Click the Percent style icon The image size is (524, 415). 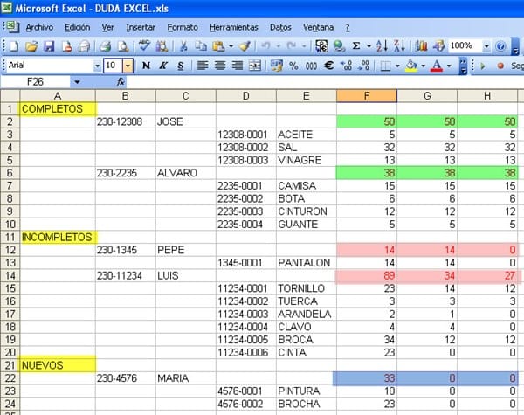(x=293, y=66)
